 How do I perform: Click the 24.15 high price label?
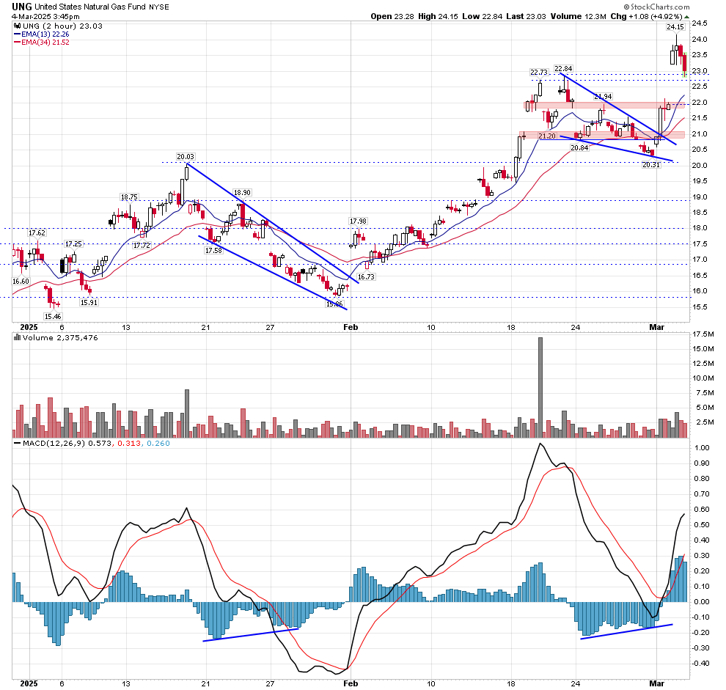[x=675, y=27]
